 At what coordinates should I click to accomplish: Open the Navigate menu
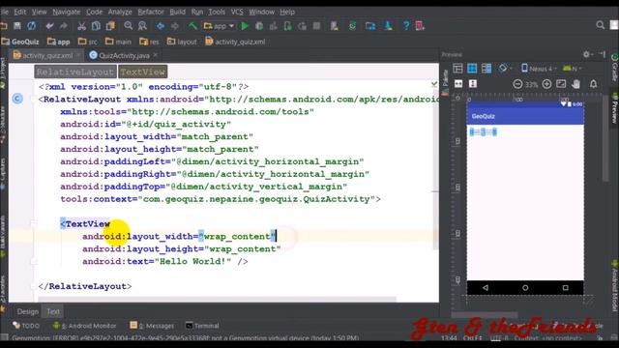pyautogui.click(x=67, y=12)
